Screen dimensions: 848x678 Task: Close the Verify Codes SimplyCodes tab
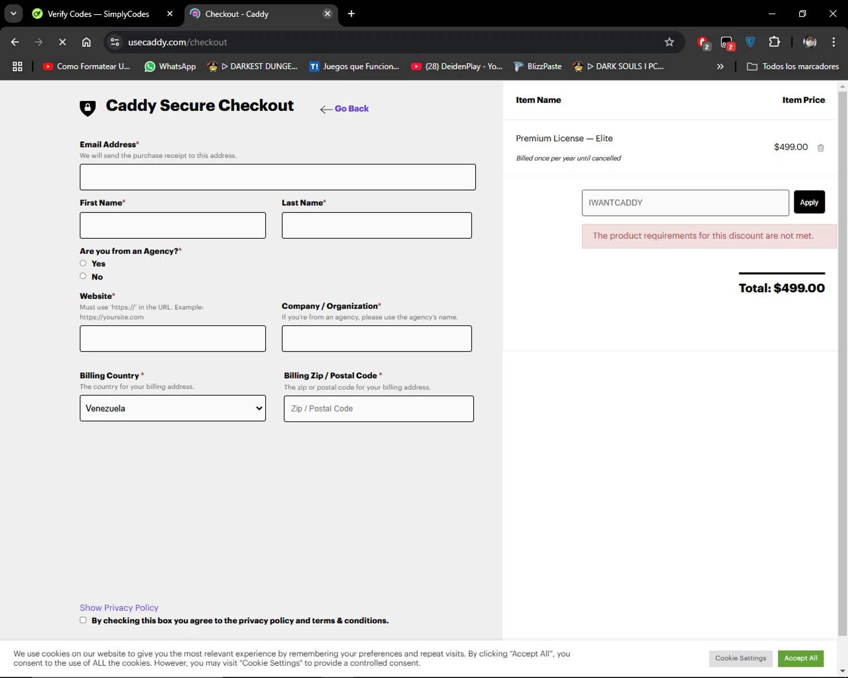coord(170,14)
